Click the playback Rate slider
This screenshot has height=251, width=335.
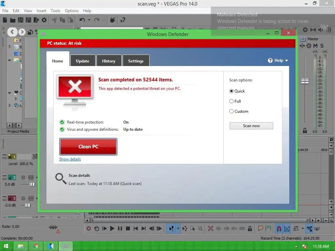click(53, 227)
